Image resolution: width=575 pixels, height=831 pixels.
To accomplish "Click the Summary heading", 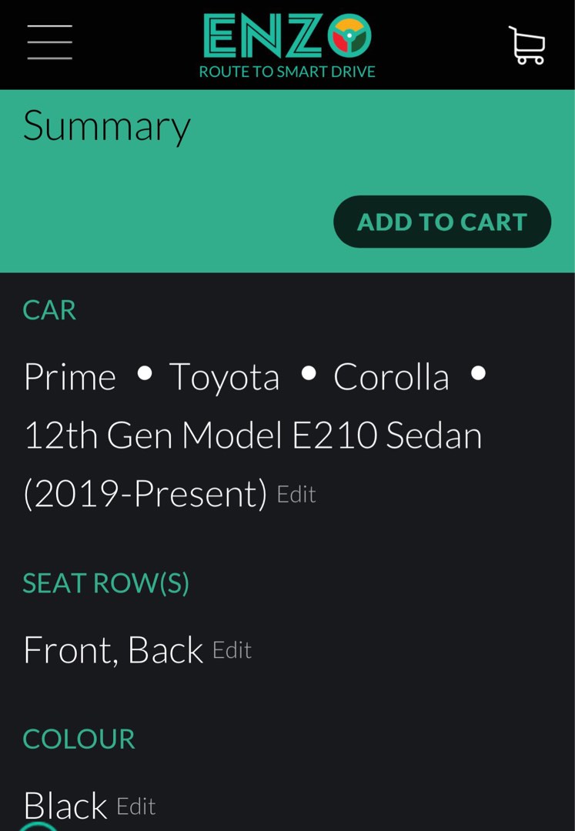I will coord(106,127).
